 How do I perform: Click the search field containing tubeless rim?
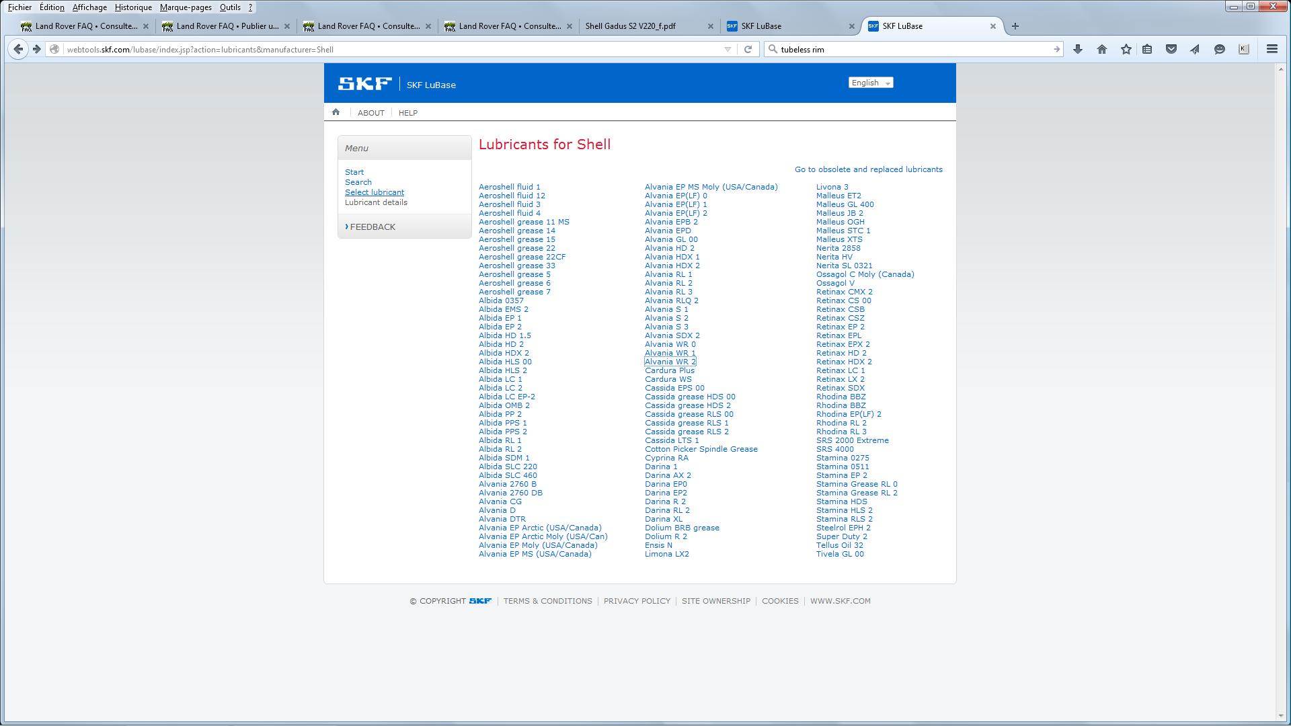(911, 49)
